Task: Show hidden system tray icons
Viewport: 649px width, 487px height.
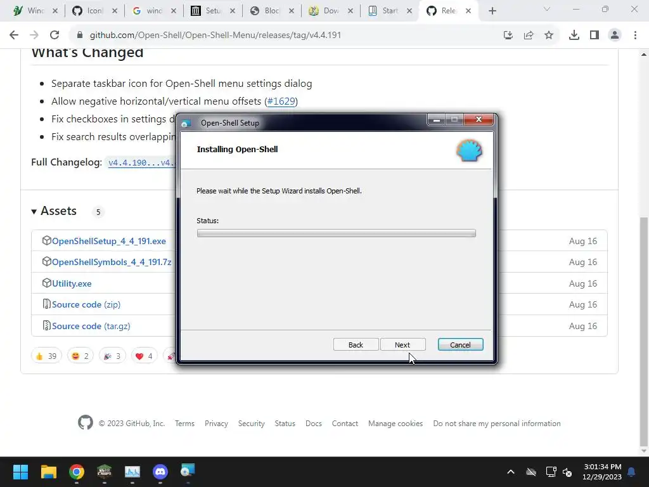Action: pyautogui.click(x=511, y=472)
